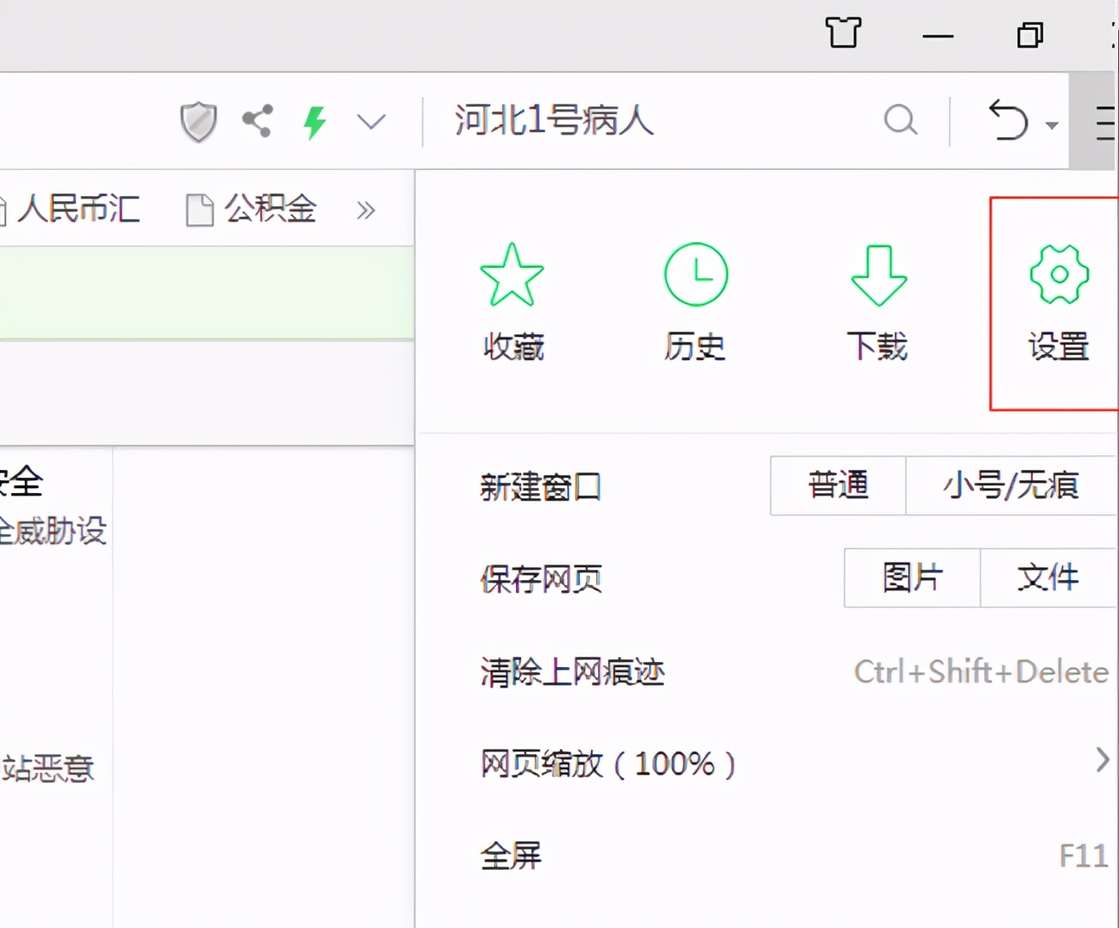
Task: Select 普通 mode for new window
Action: [837, 485]
